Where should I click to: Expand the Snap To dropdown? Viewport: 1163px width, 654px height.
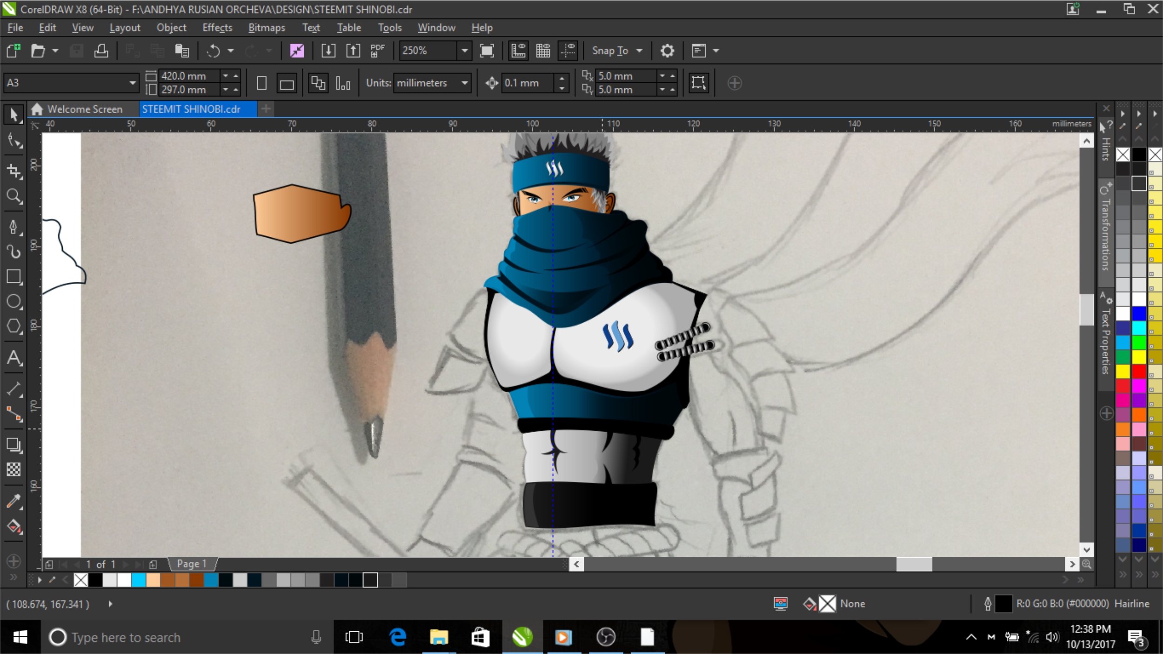(x=639, y=50)
